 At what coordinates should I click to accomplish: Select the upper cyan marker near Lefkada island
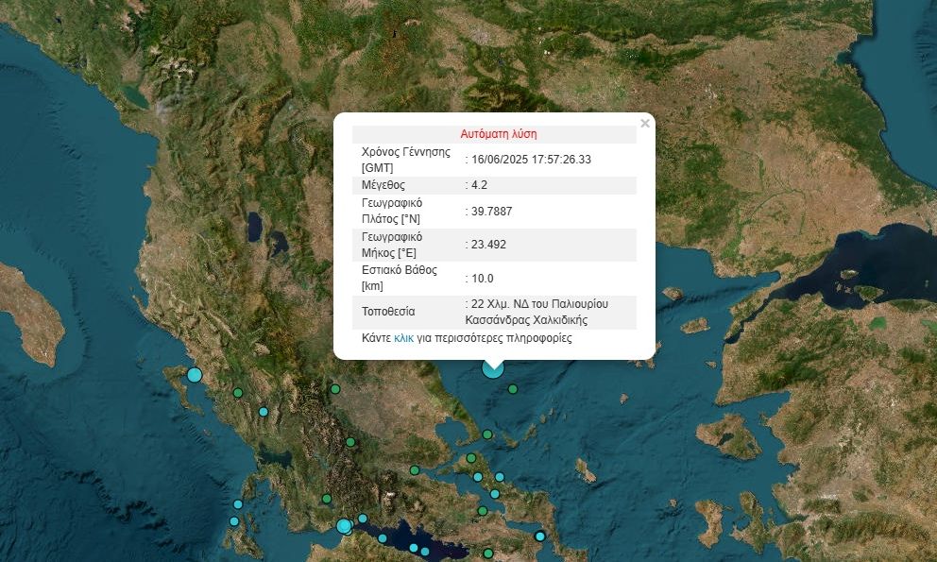point(238,504)
